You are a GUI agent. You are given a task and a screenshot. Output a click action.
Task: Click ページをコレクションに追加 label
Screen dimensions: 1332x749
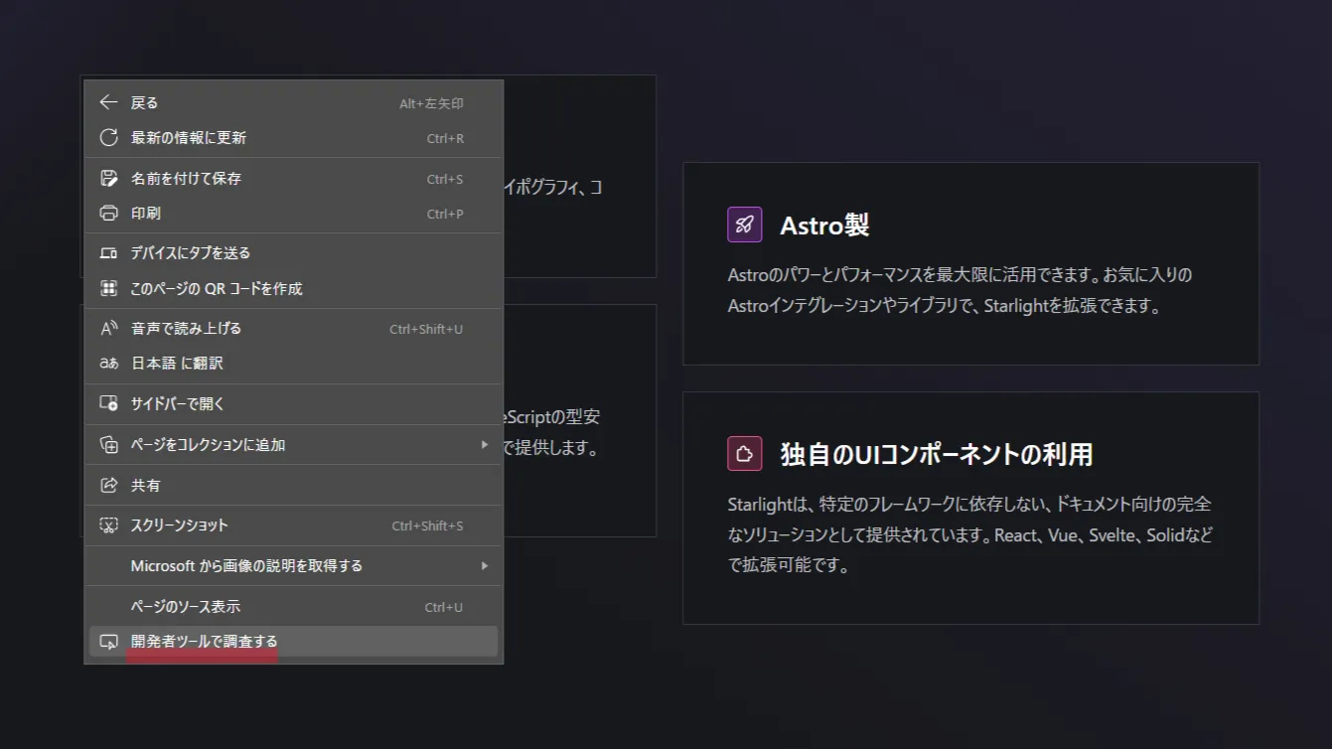pyautogui.click(x=208, y=445)
